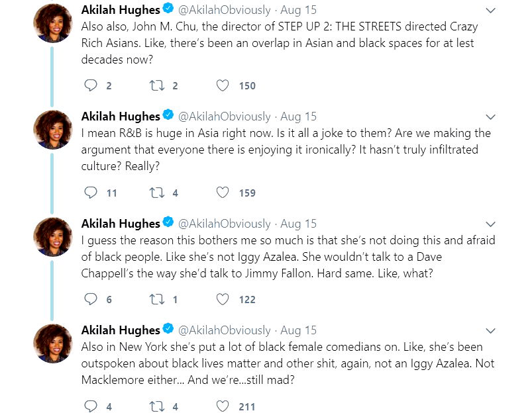Retweet the R&B is huge tweet
Screen dimensions: 530x417
[155, 193]
